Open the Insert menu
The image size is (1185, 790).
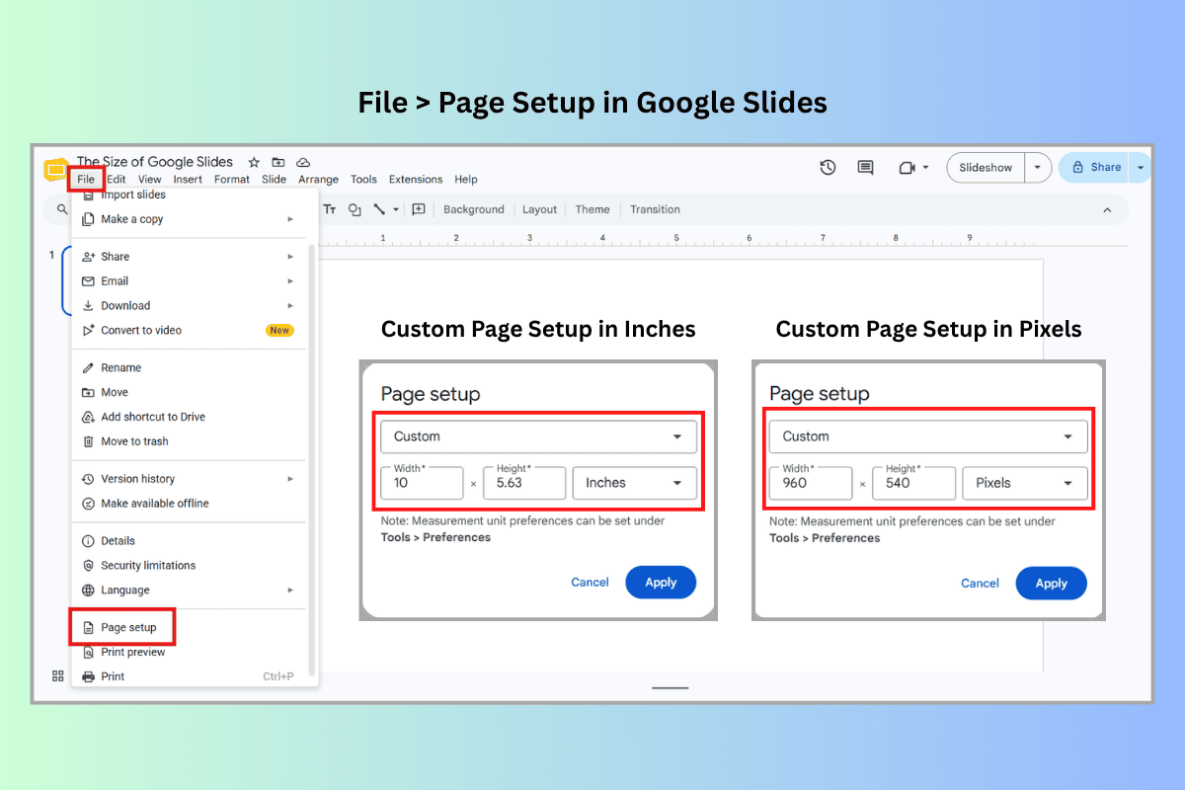pos(188,180)
